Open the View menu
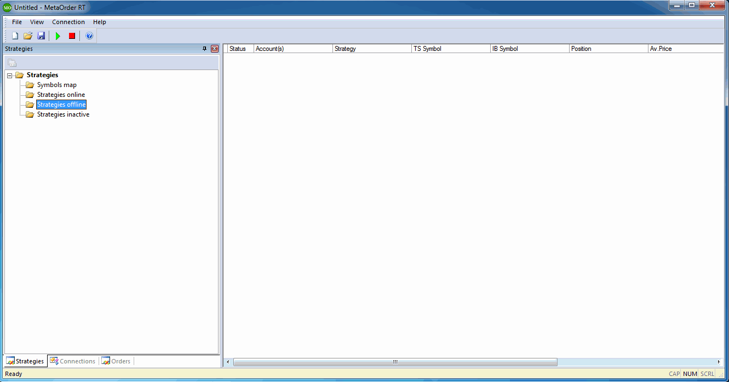The image size is (729, 382). point(37,22)
